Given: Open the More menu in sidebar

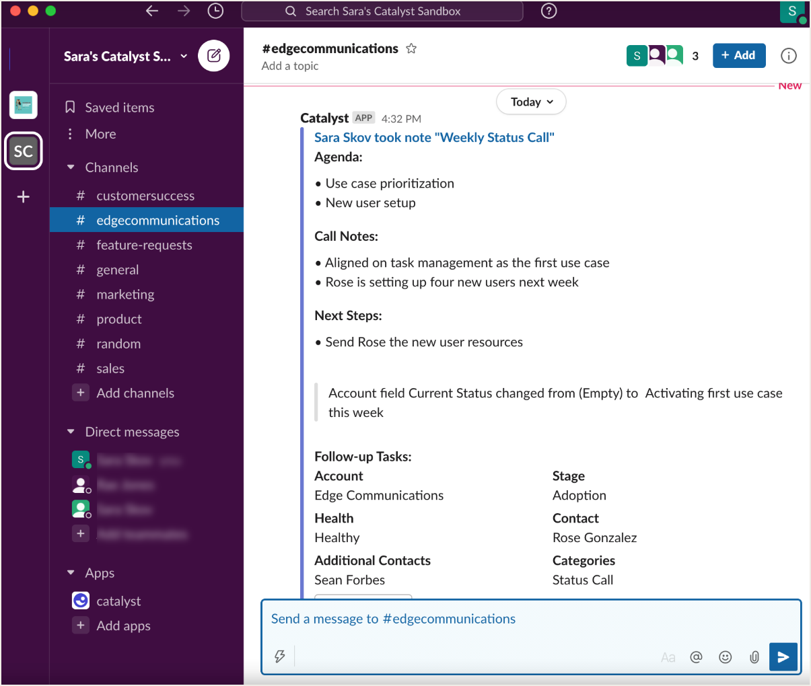Looking at the screenshot, I should click(x=101, y=134).
